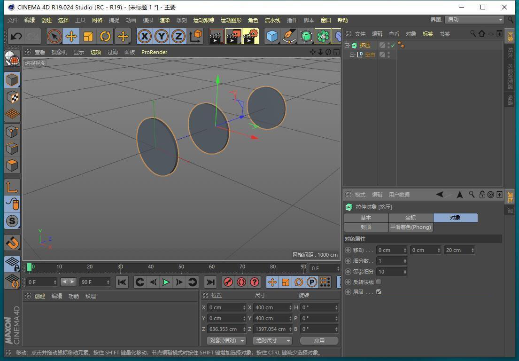Image resolution: width=519 pixels, height=361 pixels.
Task: Click the 20 cm movement field
Action: coord(459,250)
